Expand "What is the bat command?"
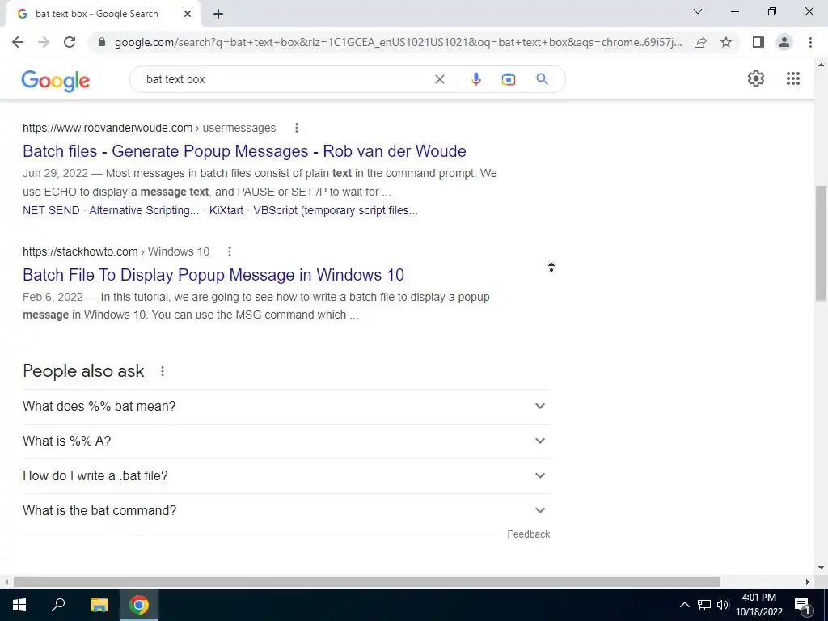The width and height of the screenshot is (828, 621). (x=286, y=511)
